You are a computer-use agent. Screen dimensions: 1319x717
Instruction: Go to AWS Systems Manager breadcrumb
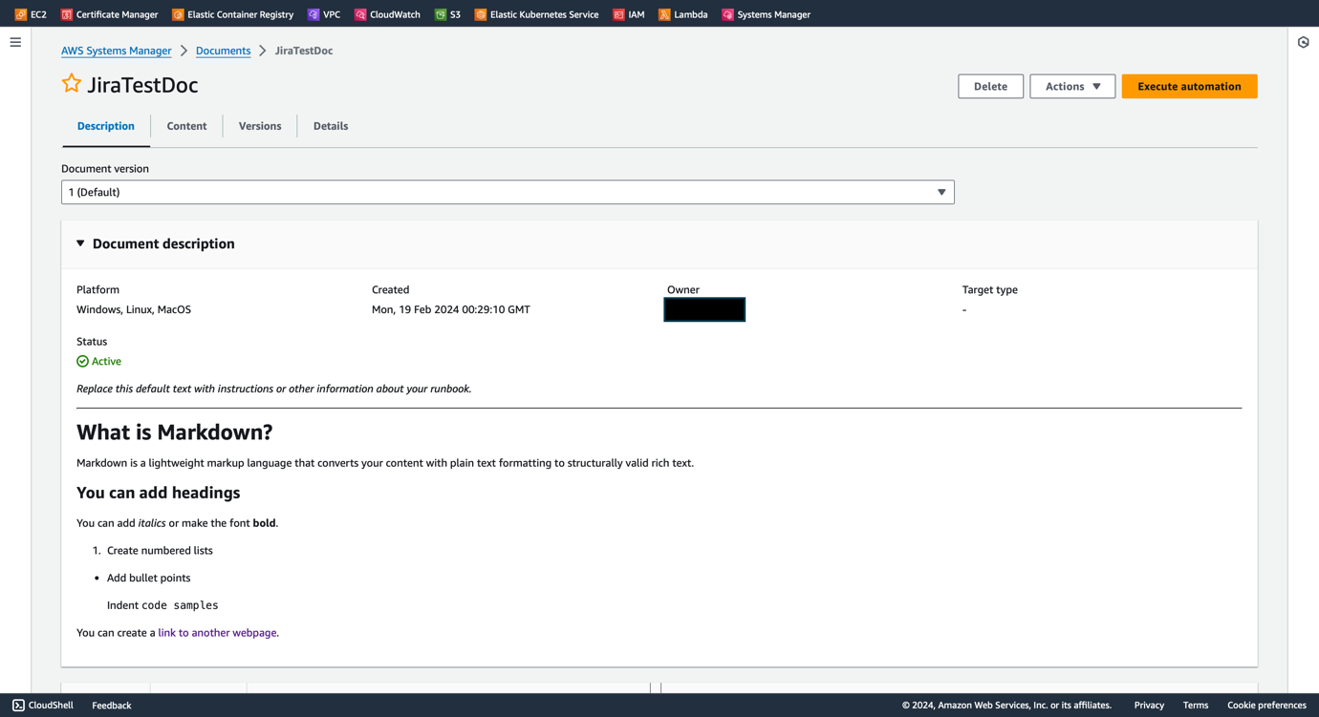coord(117,51)
